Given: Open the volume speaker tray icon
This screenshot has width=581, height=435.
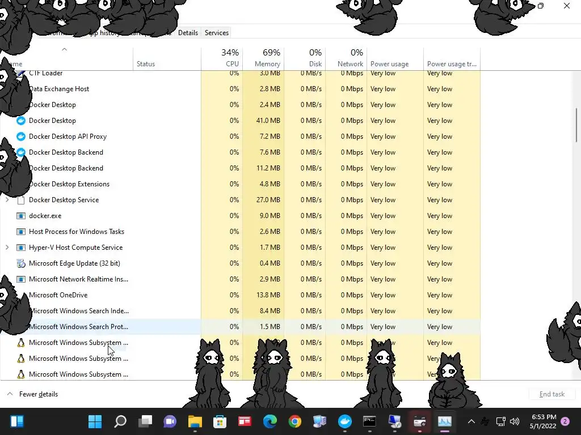Looking at the screenshot, I should [514, 421].
